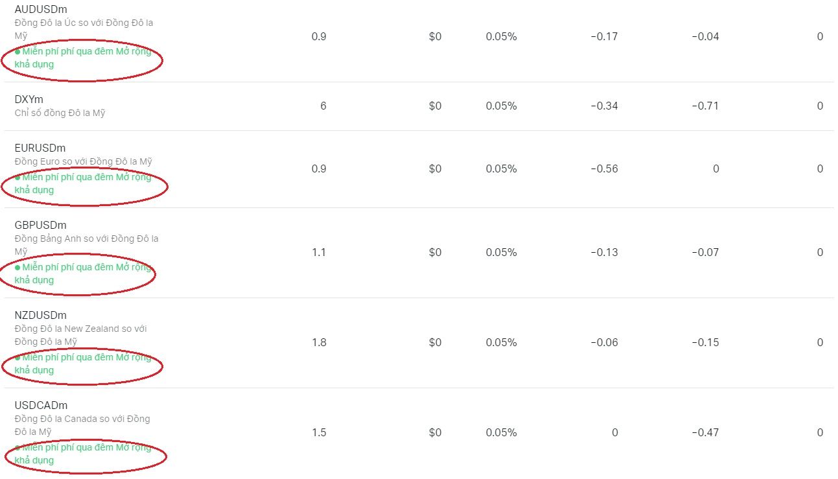Click the DXYm spread value 6

click(323, 106)
